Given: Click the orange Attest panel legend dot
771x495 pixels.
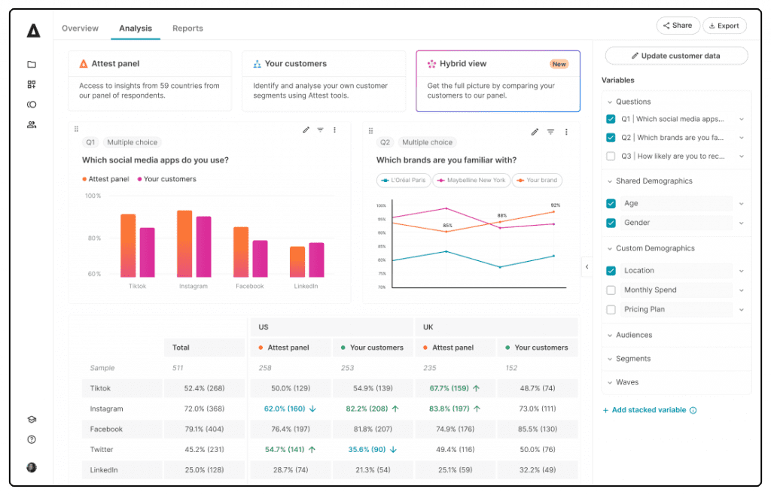Looking at the screenshot, I should pos(84,180).
